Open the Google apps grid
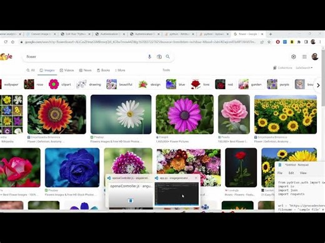The width and height of the screenshot is (325, 243). tap(304, 57)
